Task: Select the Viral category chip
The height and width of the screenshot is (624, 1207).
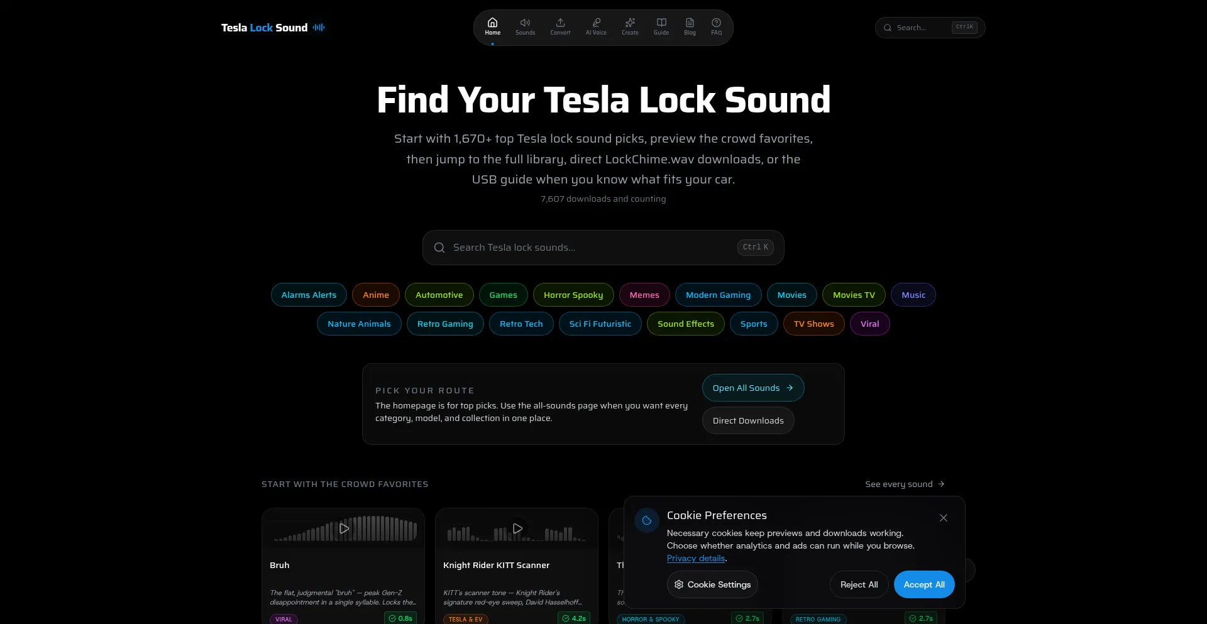Action: coord(869,324)
